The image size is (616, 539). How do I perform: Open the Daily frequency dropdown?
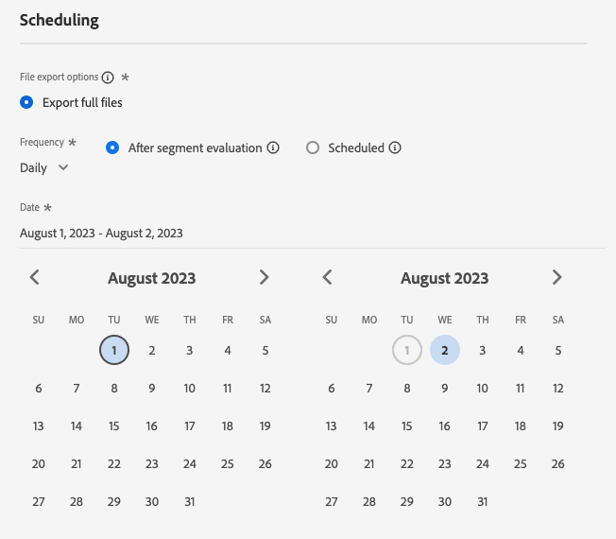pos(44,168)
